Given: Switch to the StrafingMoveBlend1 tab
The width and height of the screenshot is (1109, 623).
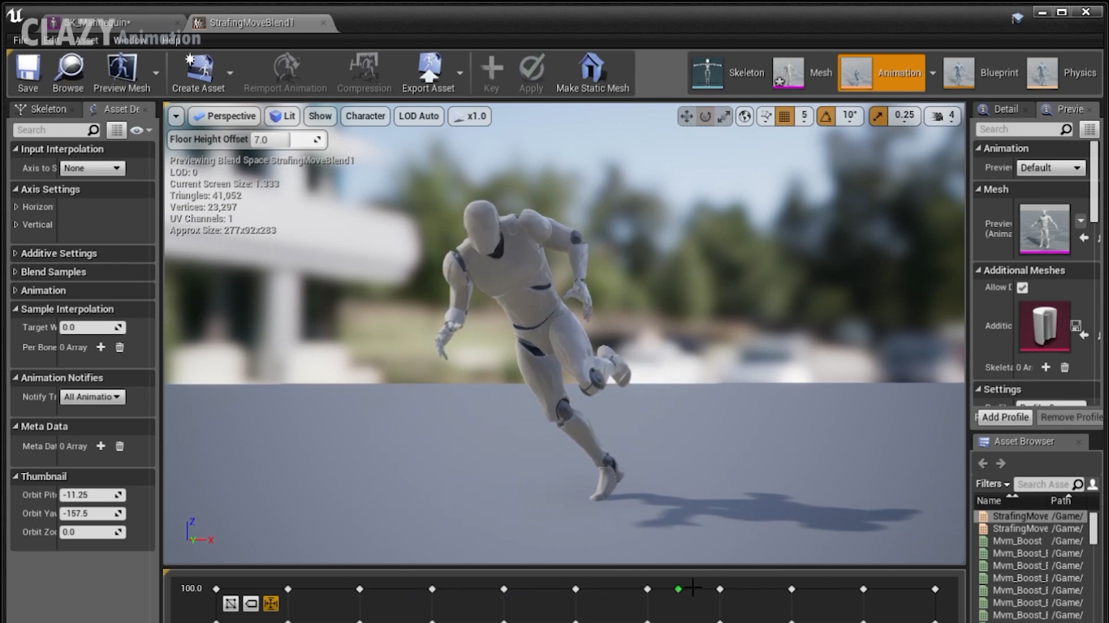Looking at the screenshot, I should click(252, 23).
